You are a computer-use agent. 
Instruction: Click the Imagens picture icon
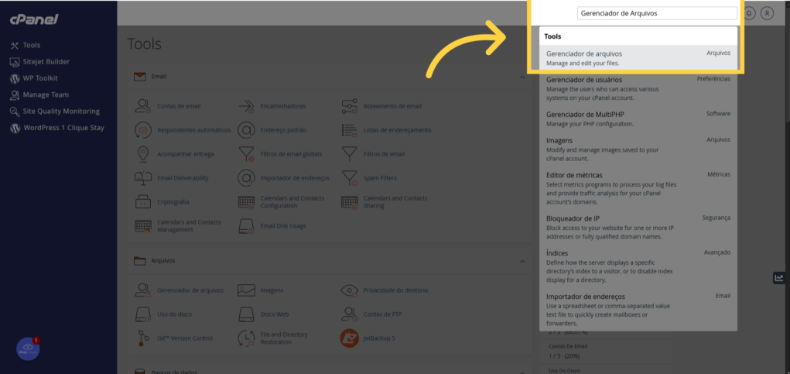[x=246, y=290]
